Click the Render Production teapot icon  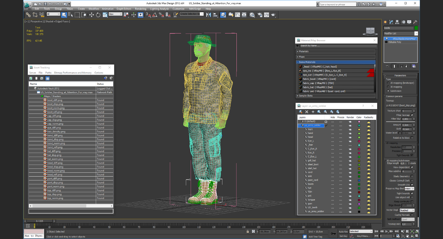click(x=274, y=15)
